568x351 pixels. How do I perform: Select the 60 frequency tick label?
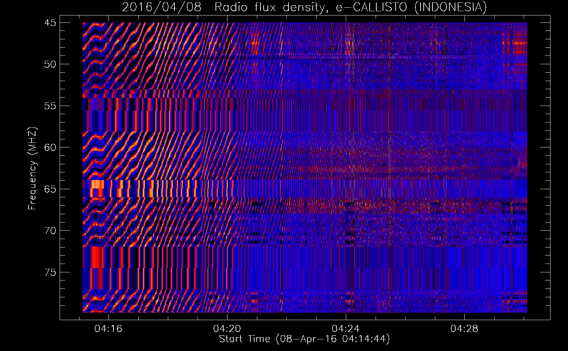tap(50, 147)
